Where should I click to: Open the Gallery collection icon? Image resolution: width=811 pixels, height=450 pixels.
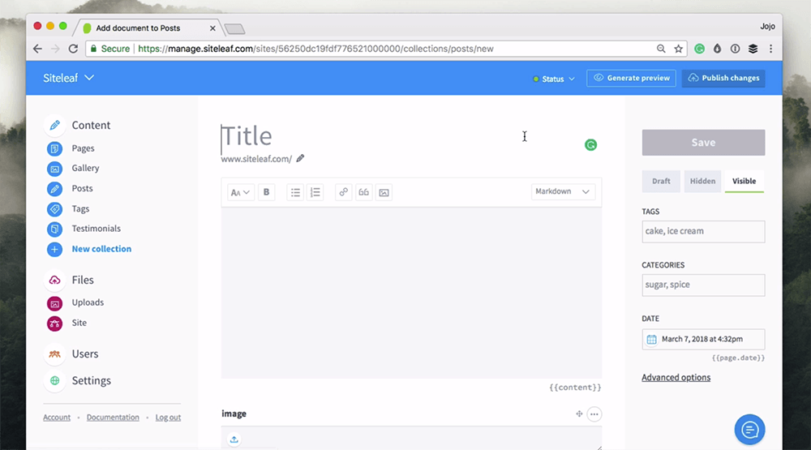click(x=54, y=169)
